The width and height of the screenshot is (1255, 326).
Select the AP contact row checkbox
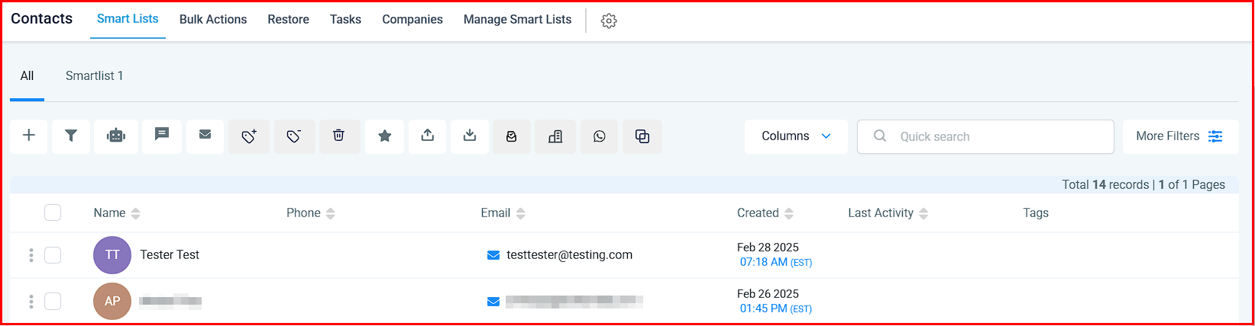(53, 302)
